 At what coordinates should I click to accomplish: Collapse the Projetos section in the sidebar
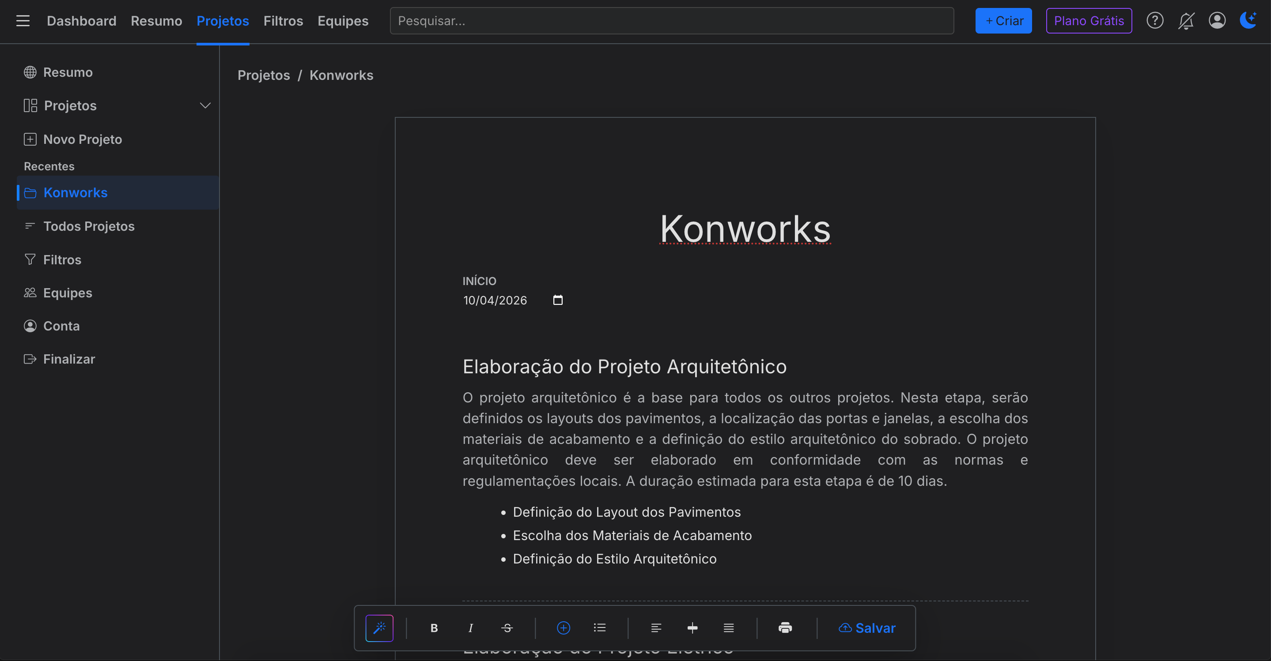coord(205,105)
